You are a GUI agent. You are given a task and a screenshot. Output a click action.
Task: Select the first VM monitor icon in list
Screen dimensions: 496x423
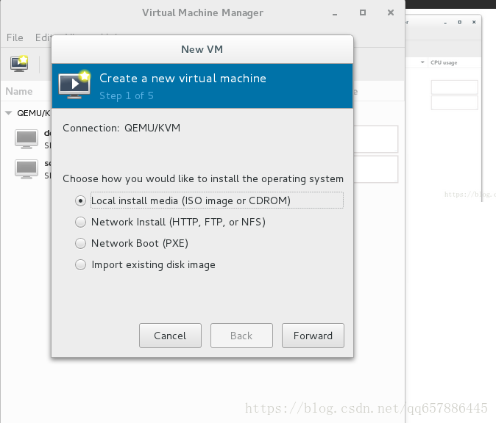pyautogui.click(x=26, y=139)
